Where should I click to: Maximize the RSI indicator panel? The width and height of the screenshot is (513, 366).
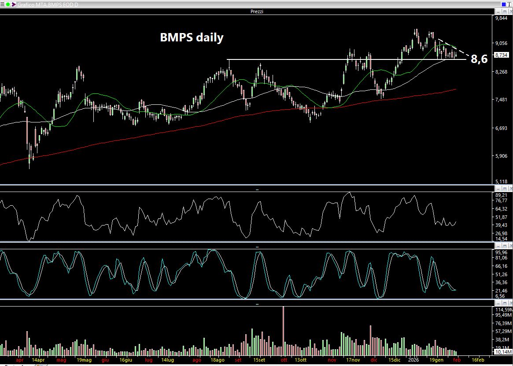tap(504, 189)
